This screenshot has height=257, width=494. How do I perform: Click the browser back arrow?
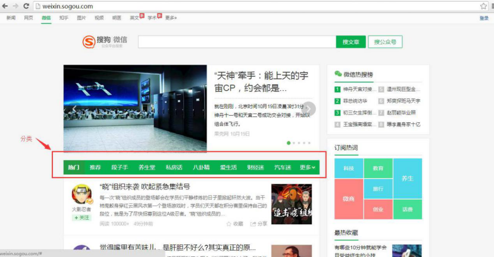(5, 6)
